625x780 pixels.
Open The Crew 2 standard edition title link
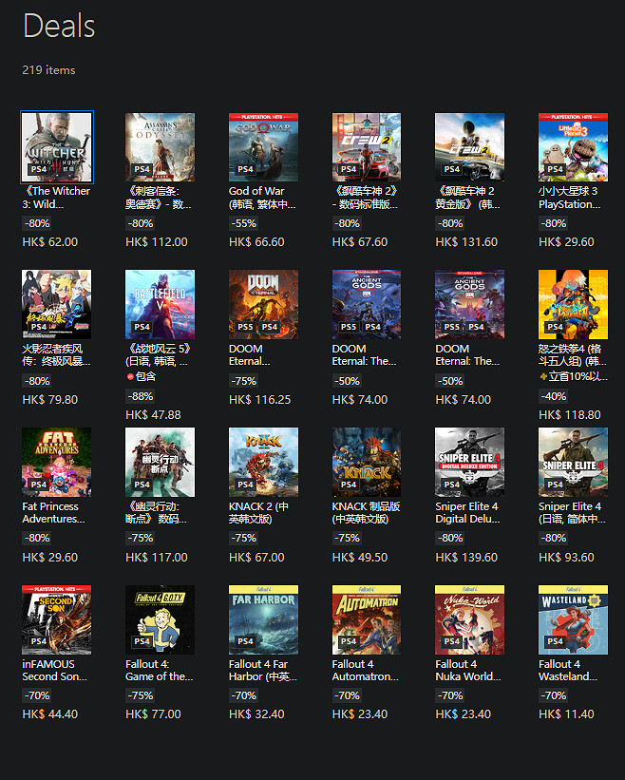pos(365,198)
